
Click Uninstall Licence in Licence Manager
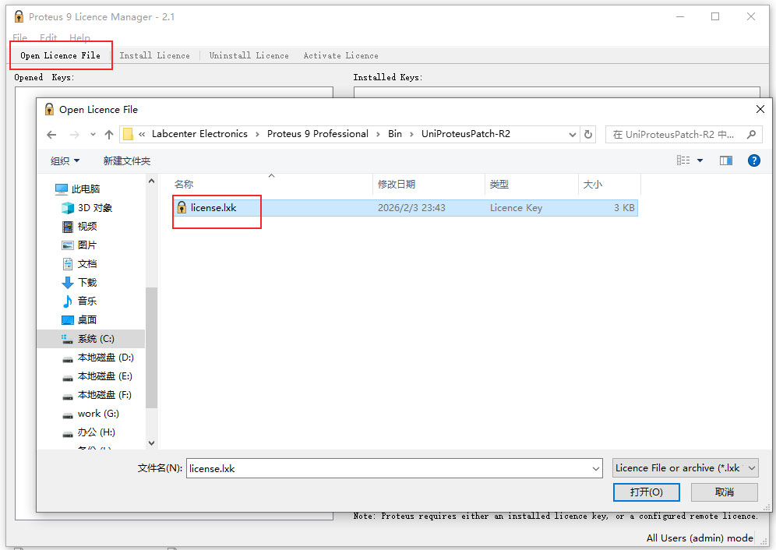pos(249,55)
